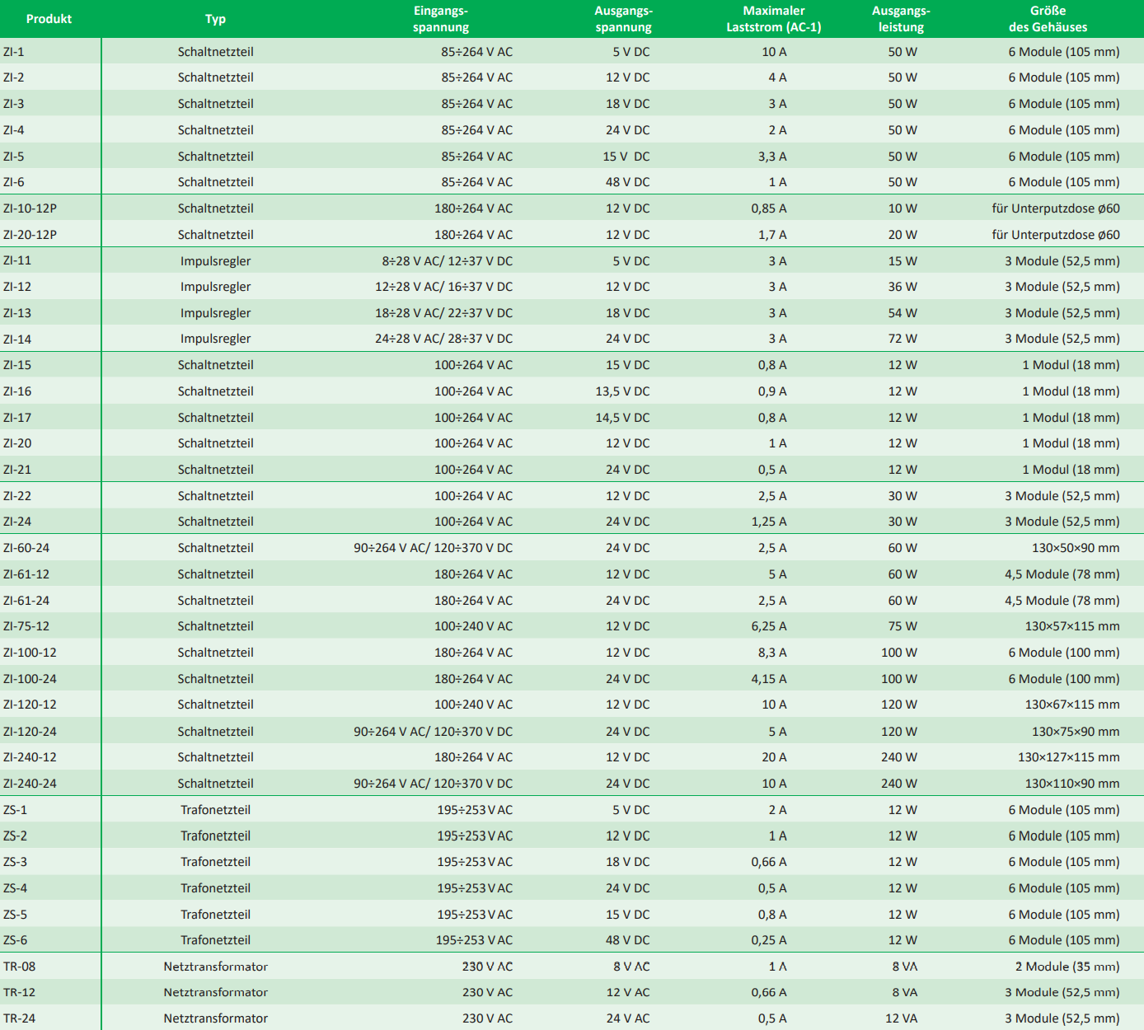Click product cell ZI-4
This screenshot has height=1030, width=1144.
click(x=14, y=130)
